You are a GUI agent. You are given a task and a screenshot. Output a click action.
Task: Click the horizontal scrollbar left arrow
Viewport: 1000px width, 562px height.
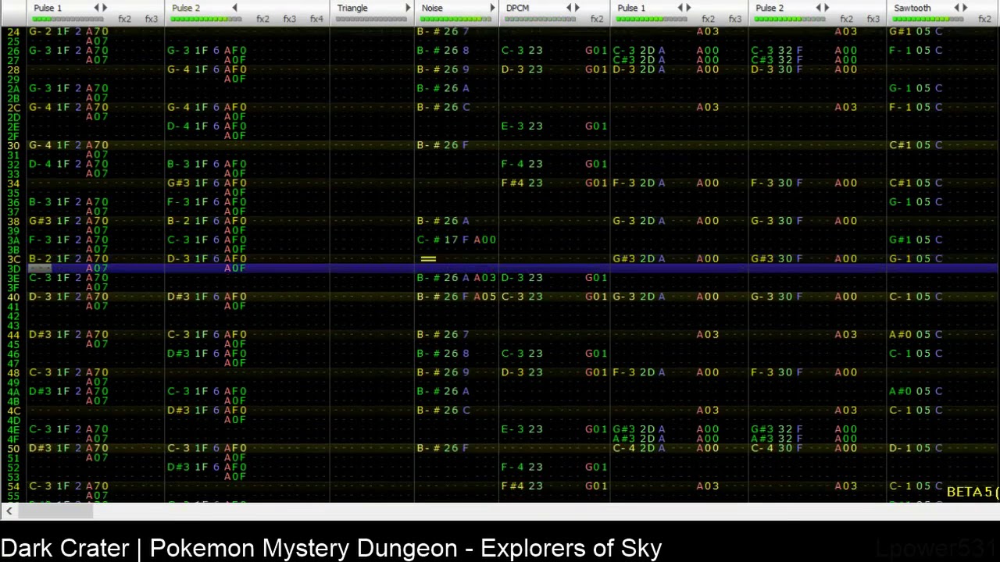pyautogui.click(x=9, y=511)
